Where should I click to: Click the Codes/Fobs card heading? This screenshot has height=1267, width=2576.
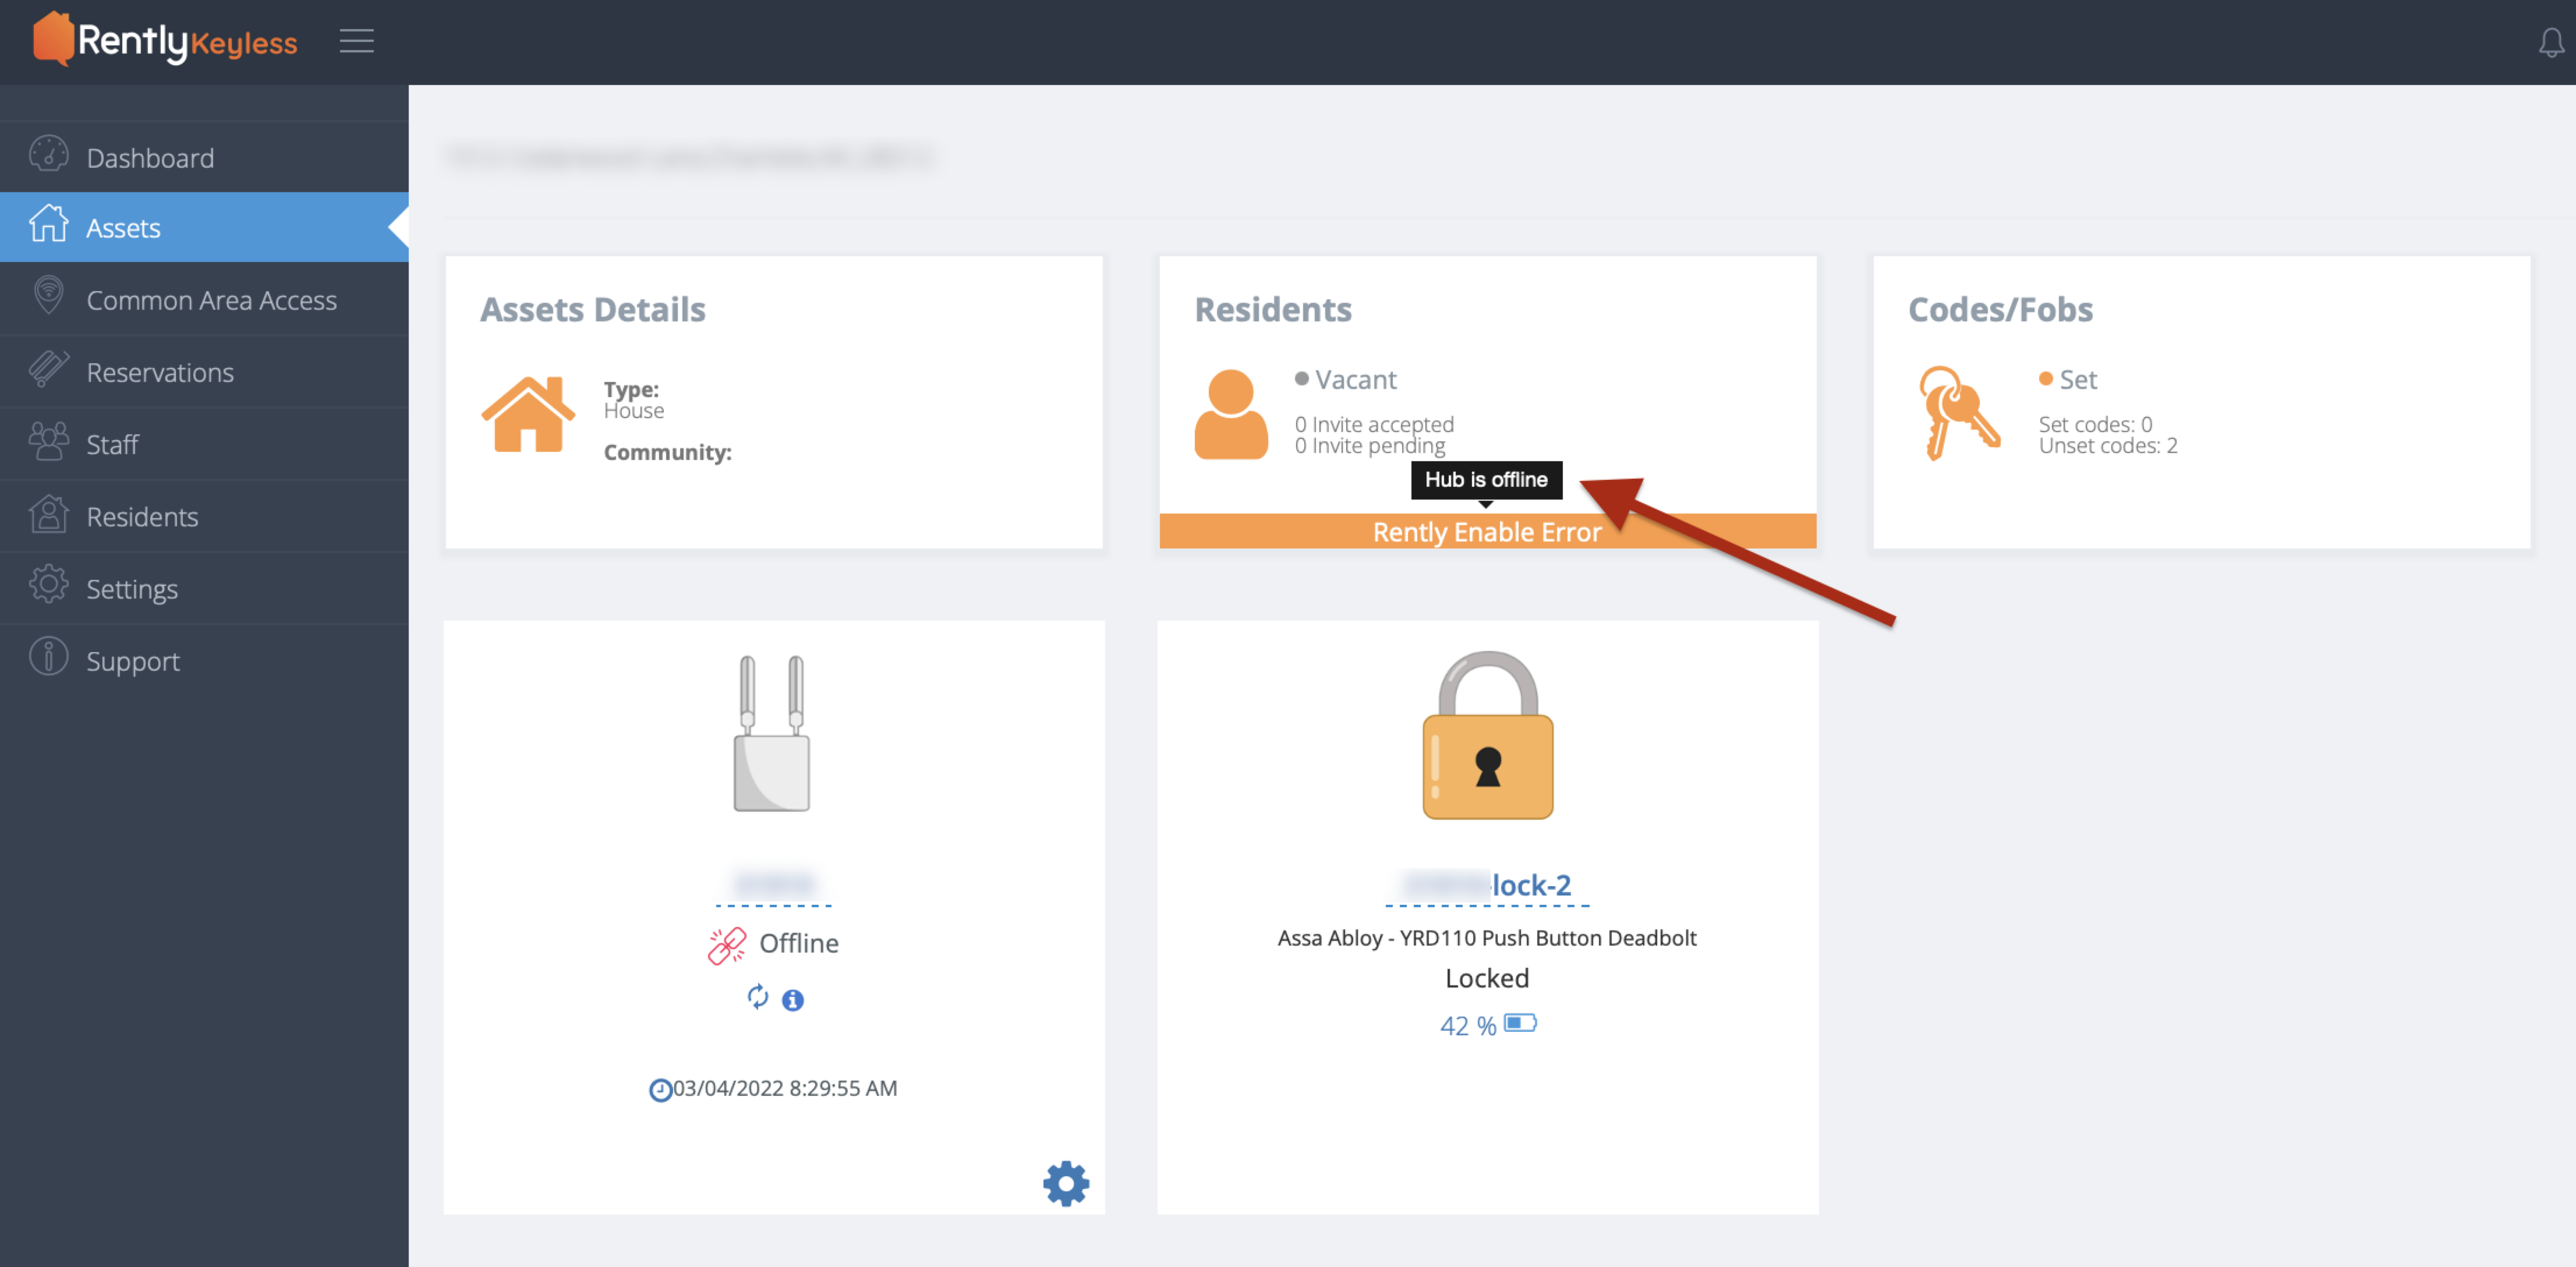click(2000, 309)
